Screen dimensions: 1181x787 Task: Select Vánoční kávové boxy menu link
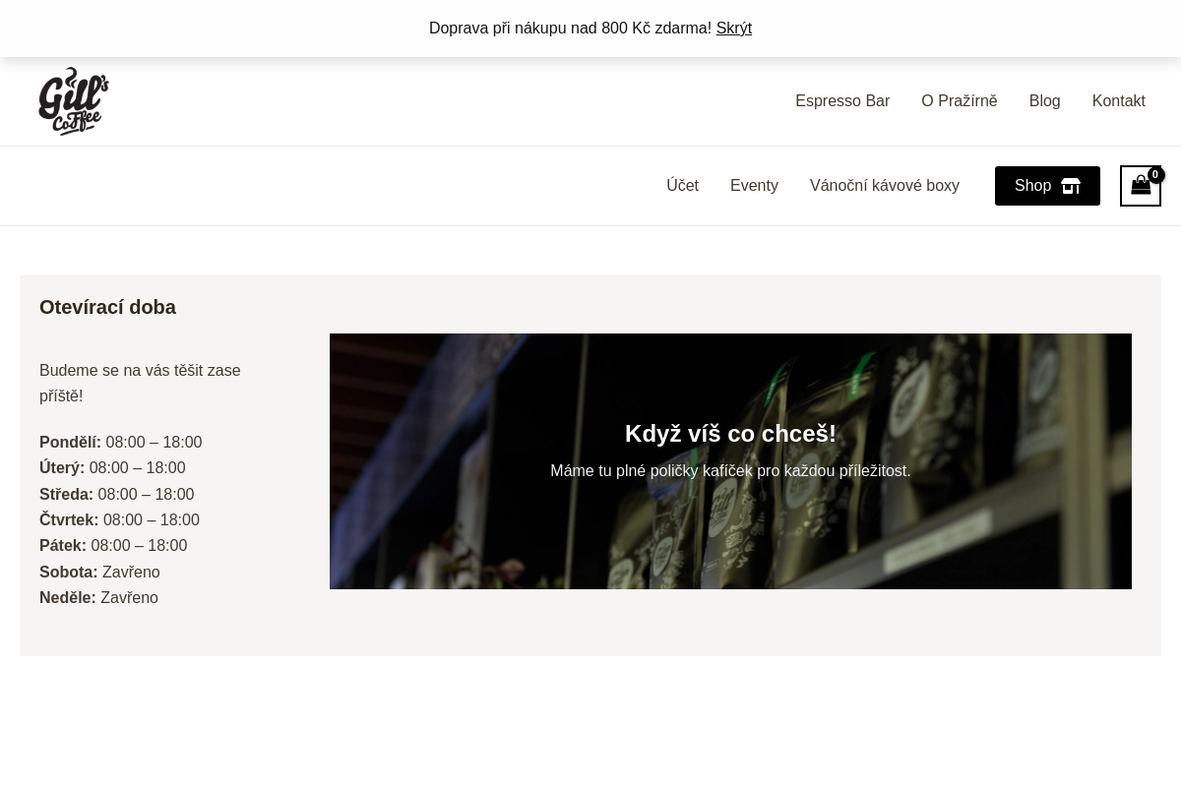pyautogui.click(x=885, y=186)
